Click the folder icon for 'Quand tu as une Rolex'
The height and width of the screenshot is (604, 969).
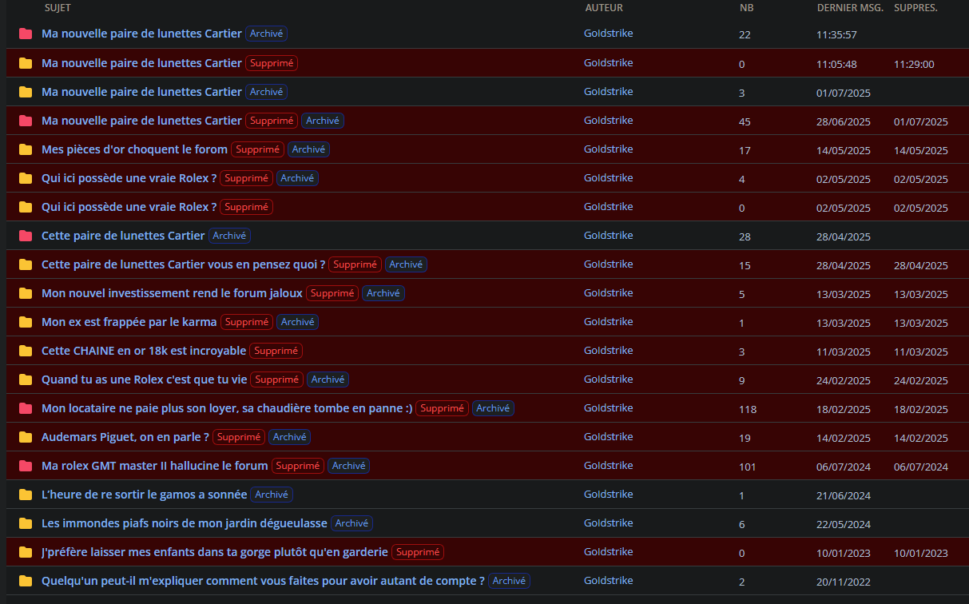click(x=26, y=379)
